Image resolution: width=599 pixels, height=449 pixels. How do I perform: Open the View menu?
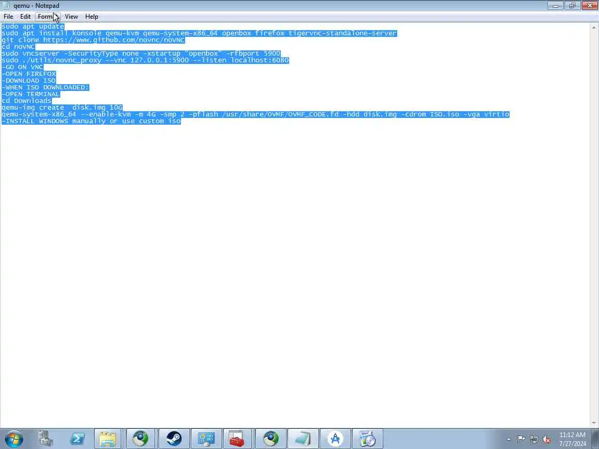click(71, 17)
